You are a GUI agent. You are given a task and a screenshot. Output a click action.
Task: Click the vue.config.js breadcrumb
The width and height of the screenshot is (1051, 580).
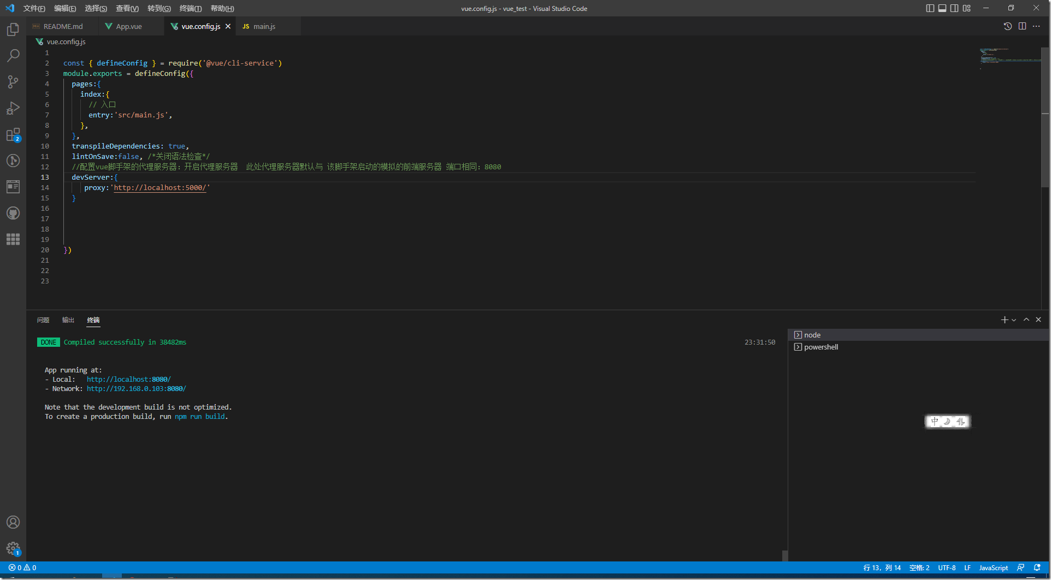click(61, 42)
